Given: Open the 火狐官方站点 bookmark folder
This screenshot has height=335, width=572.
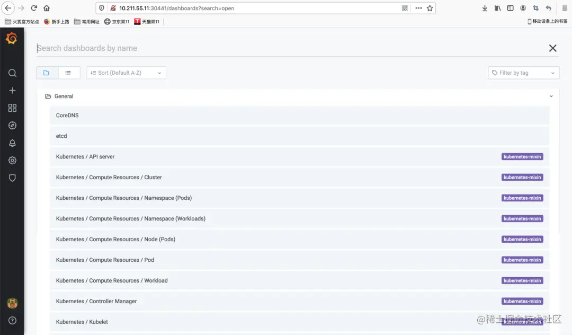Looking at the screenshot, I should [22, 22].
